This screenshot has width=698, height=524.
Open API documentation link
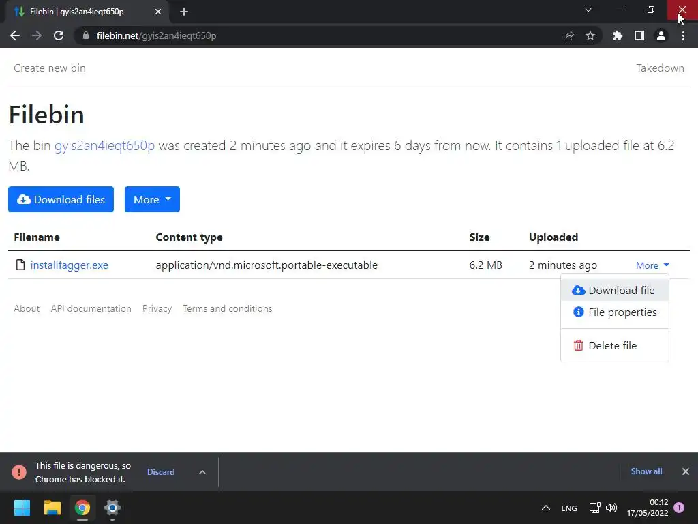tap(91, 308)
